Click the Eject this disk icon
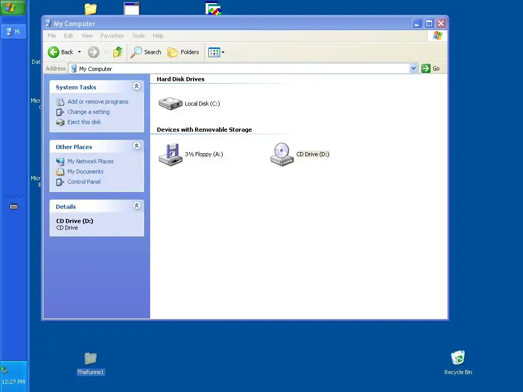523x392 pixels. click(60, 122)
